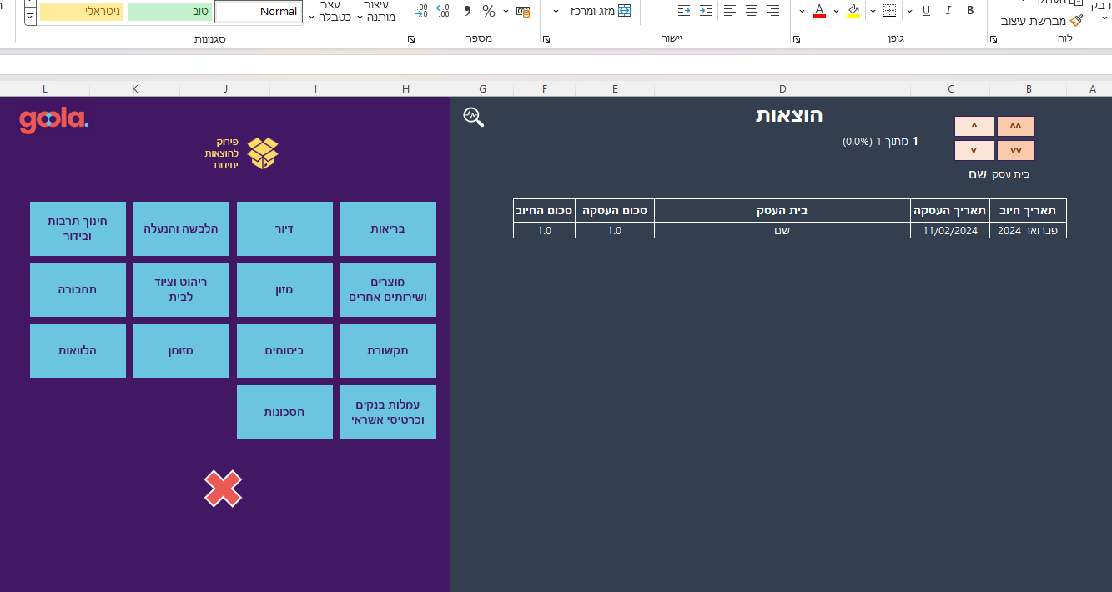Apply red font color
This screenshot has width=1112, height=592.
818,11
